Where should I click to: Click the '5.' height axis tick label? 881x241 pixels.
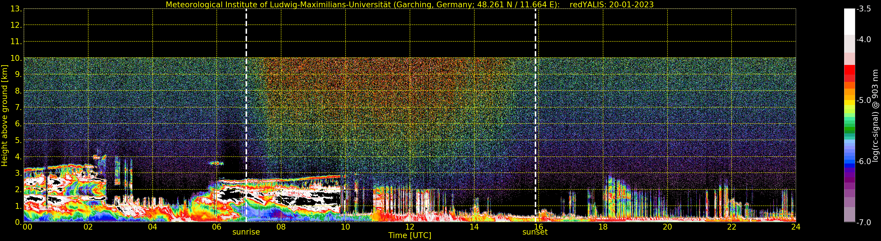(x=18, y=140)
